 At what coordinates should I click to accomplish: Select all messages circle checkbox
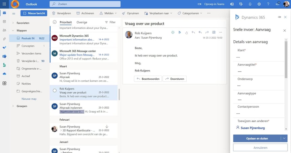click(x=55, y=22)
